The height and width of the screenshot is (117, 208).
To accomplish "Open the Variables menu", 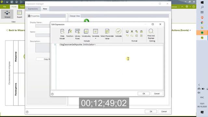I will (x=96, y=34).
